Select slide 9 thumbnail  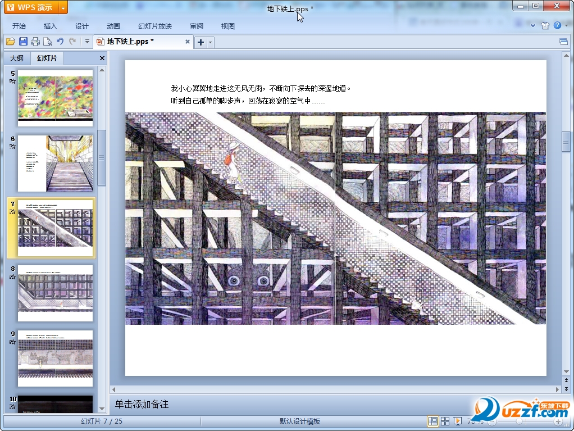[55, 359]
